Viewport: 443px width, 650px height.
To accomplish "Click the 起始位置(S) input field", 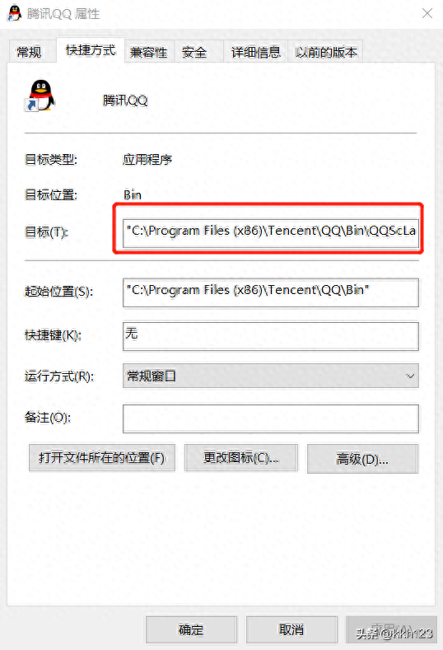I will [271, 292].
